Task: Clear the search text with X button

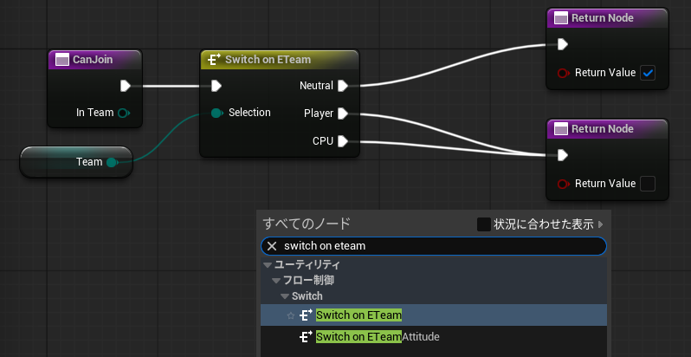Action: pyautogui.click(x=271, y=246)
